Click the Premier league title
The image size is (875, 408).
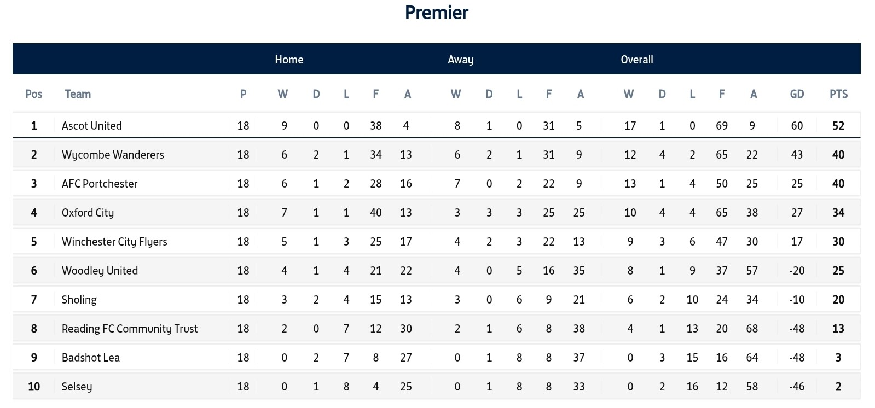pos(437,12)
